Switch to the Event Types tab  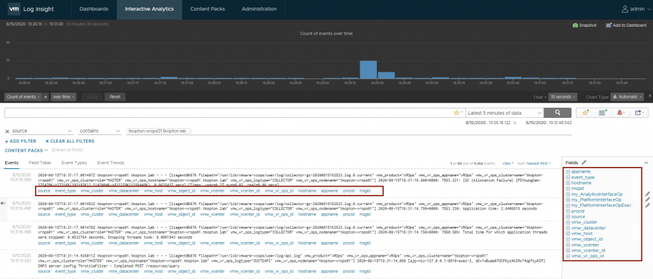coord(74,162)
